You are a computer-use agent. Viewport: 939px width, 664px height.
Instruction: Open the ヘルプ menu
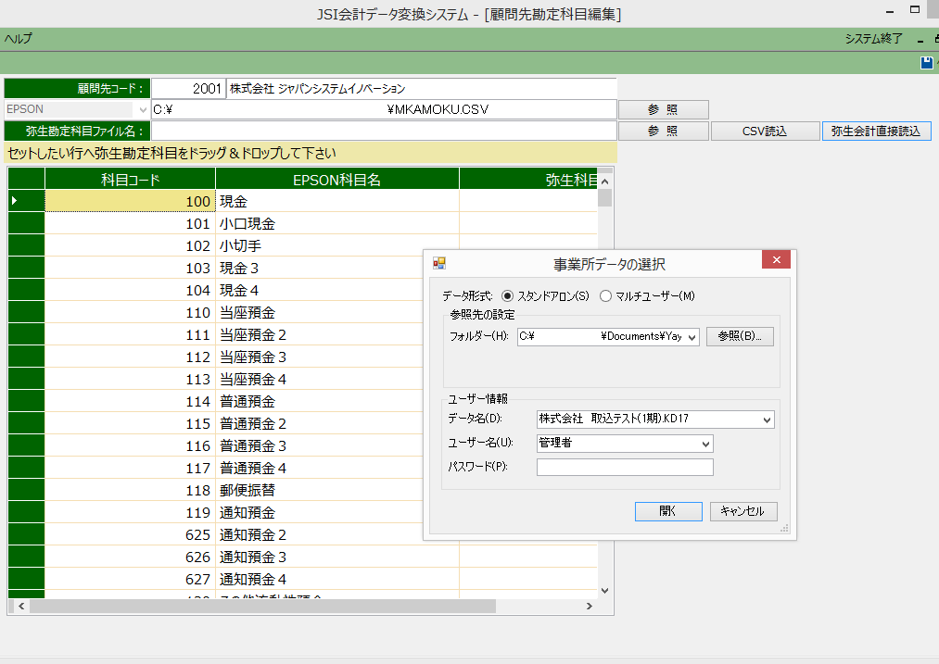tap(18, 39)
